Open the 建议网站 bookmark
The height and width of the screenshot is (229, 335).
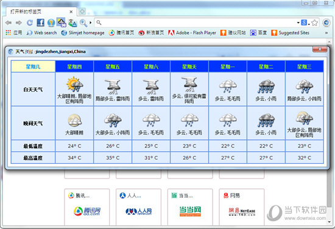(x=233, y=33)
